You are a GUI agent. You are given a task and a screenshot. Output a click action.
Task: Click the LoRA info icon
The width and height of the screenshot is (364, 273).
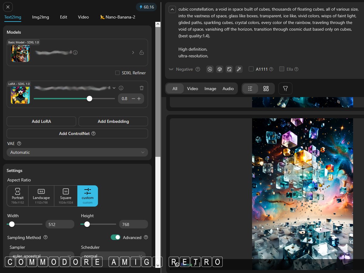click(x=121, y=88)
